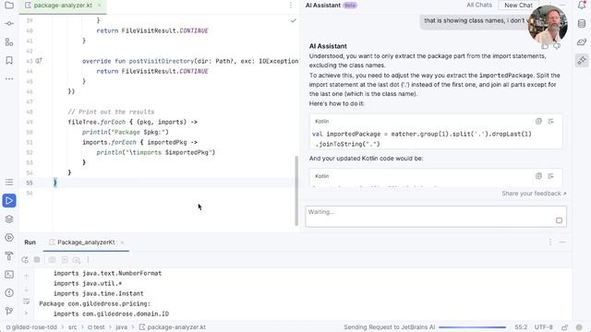Click the Share your feedback link
Viewport: 591px width, 332px height.
pyautogui.click(x=534, y=194)
